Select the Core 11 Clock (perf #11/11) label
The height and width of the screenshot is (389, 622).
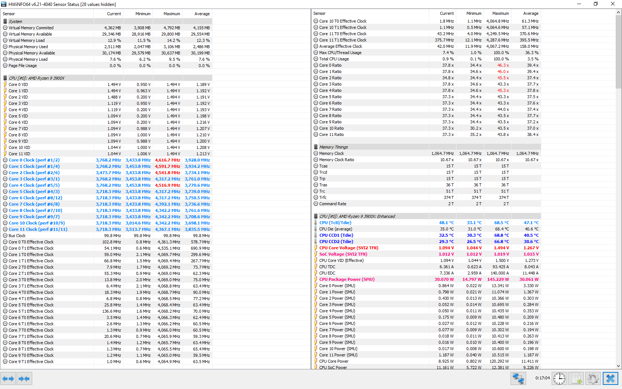coord(38,229)
